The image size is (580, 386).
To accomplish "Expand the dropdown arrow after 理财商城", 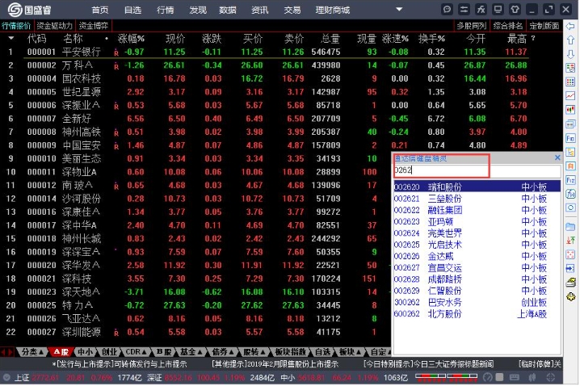I will click(399, 9).
